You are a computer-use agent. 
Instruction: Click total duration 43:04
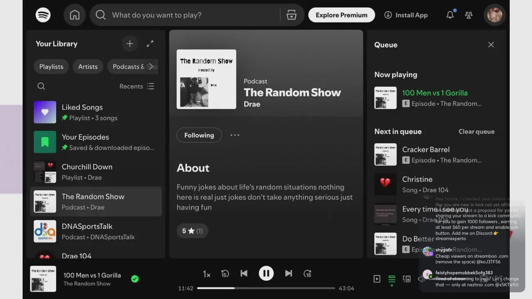[346, 288]
